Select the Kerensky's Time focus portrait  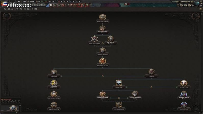(x=184, y=83)
